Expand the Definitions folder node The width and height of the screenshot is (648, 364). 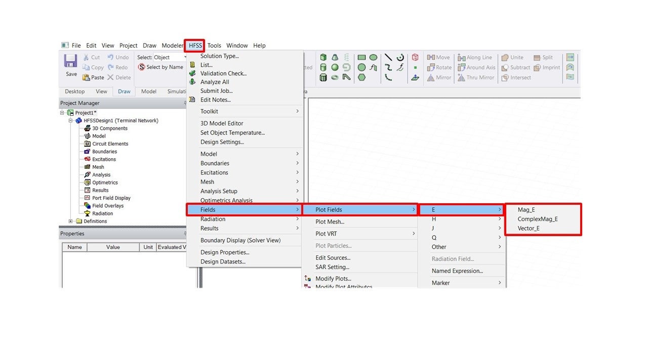tap(70, 221)
